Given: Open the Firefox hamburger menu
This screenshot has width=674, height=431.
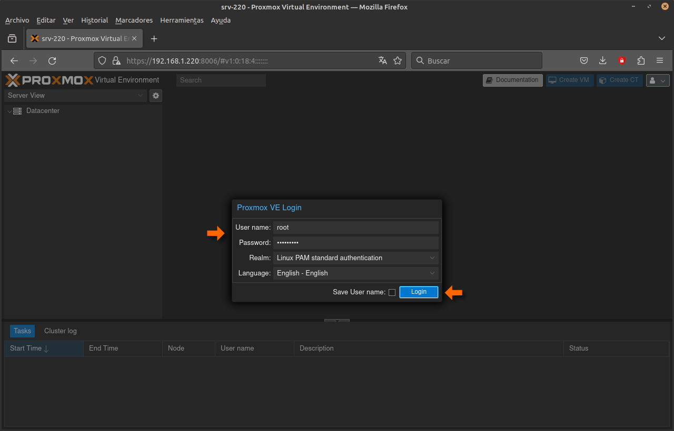Looking at the screenshot, I should tap(660, 60).
